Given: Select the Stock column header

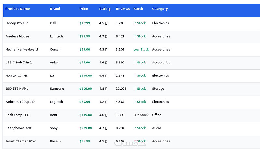Looking at the screenshot, I should (138, 9).
